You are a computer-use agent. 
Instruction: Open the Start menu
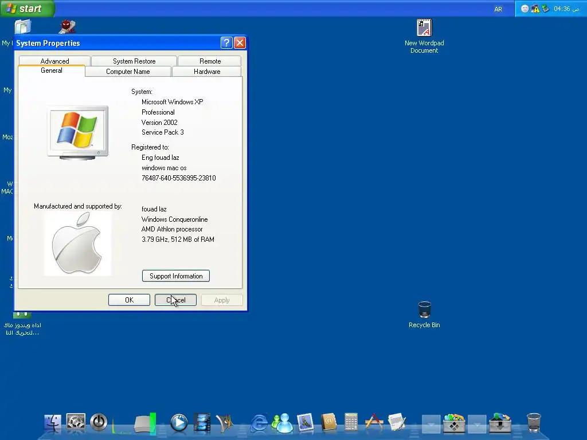click(28, 8)
